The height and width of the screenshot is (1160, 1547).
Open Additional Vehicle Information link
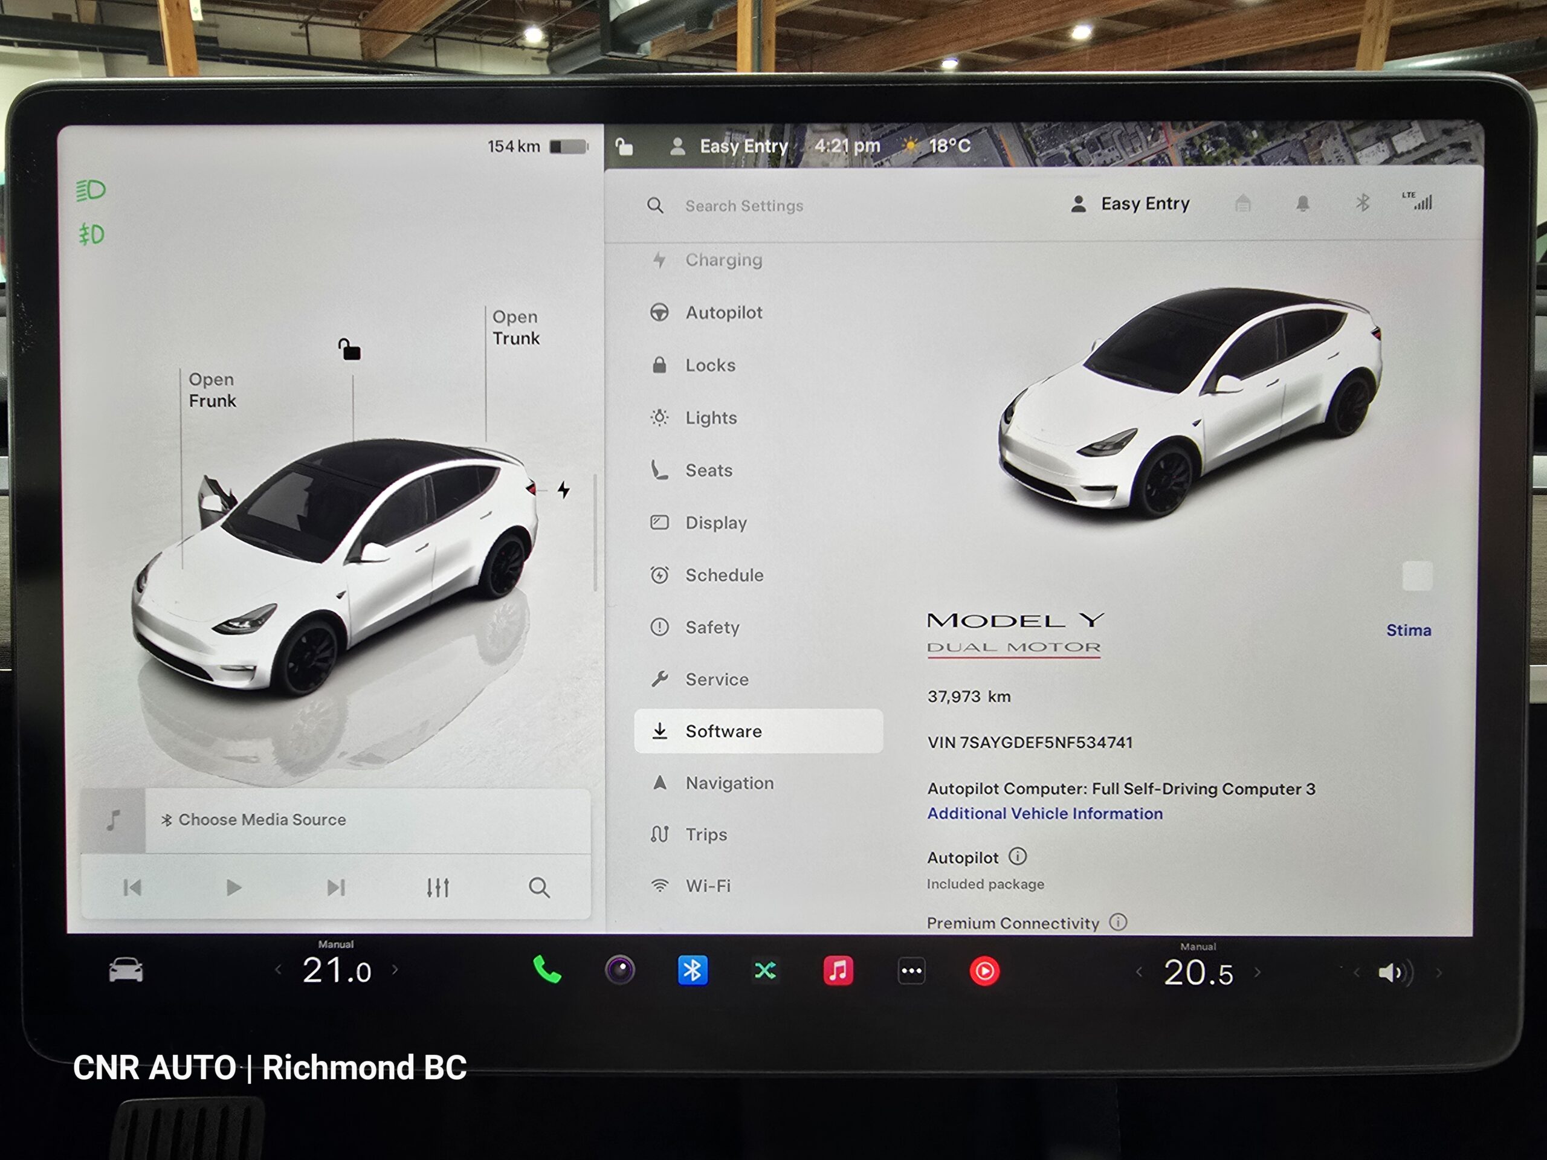1044,813
